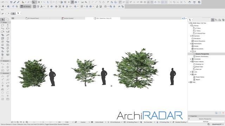This screenshot has height=126, width=225.
Task: Click the Explore walking figure icon
Action: point(48,6)
